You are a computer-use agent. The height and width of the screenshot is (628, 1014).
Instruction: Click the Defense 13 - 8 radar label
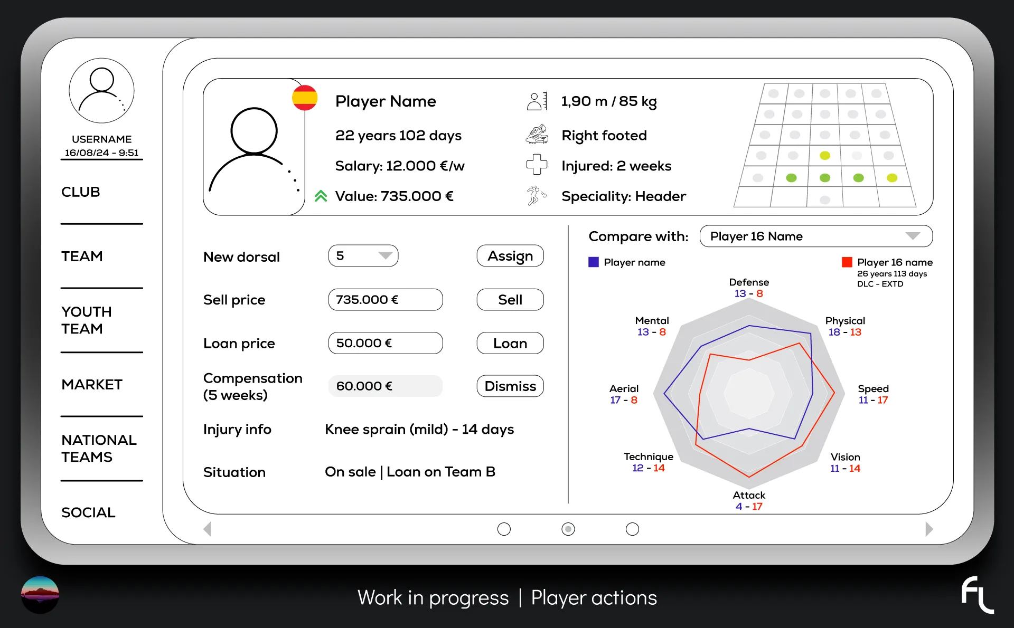pyautogui.click(x=749, y=288)
